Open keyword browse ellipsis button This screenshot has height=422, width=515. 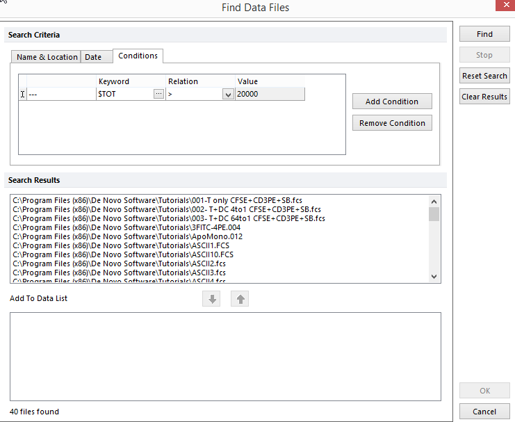click(158, 94)
